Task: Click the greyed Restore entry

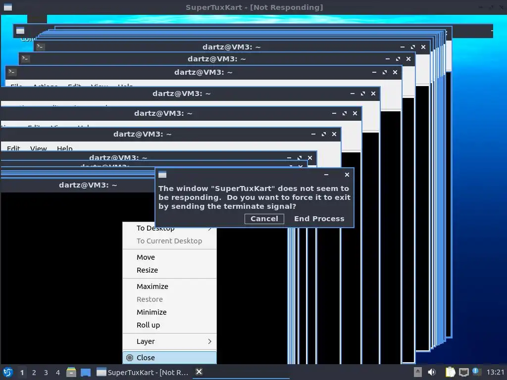Action: pyautogui.click(x=169, y=299)
